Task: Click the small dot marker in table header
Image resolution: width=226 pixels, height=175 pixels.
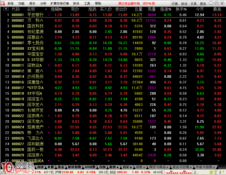Action: tap(46, 9)
